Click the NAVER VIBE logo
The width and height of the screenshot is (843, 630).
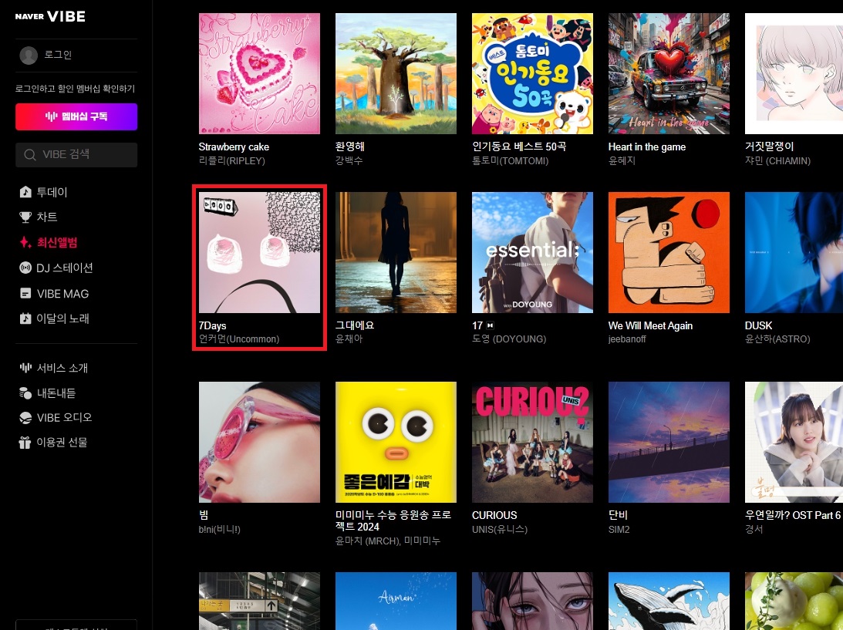pyautogui.click(x=50, y=17)
